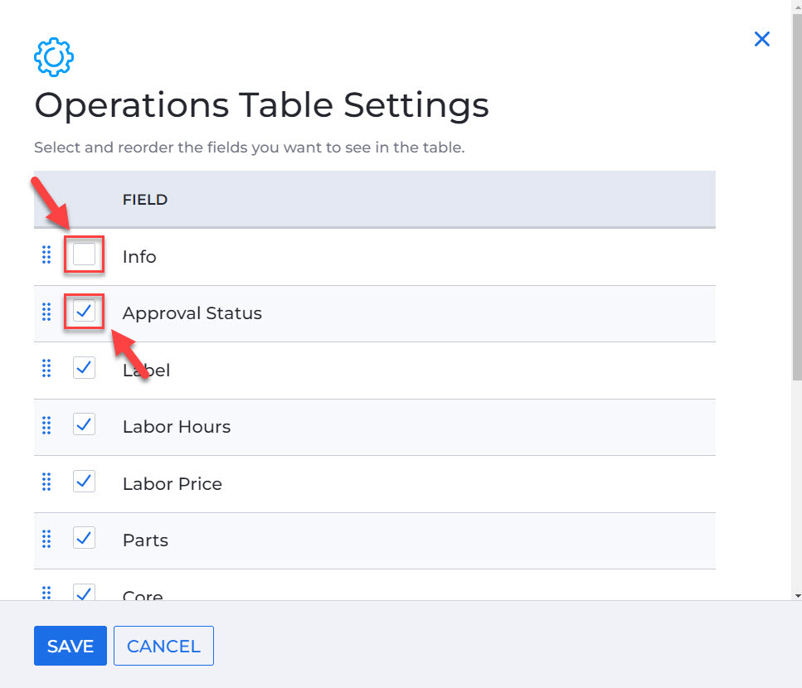Image resolution: width=802 pixels, height=688 pixels.
Task: Click the FIELD column header
Action: 145,200
